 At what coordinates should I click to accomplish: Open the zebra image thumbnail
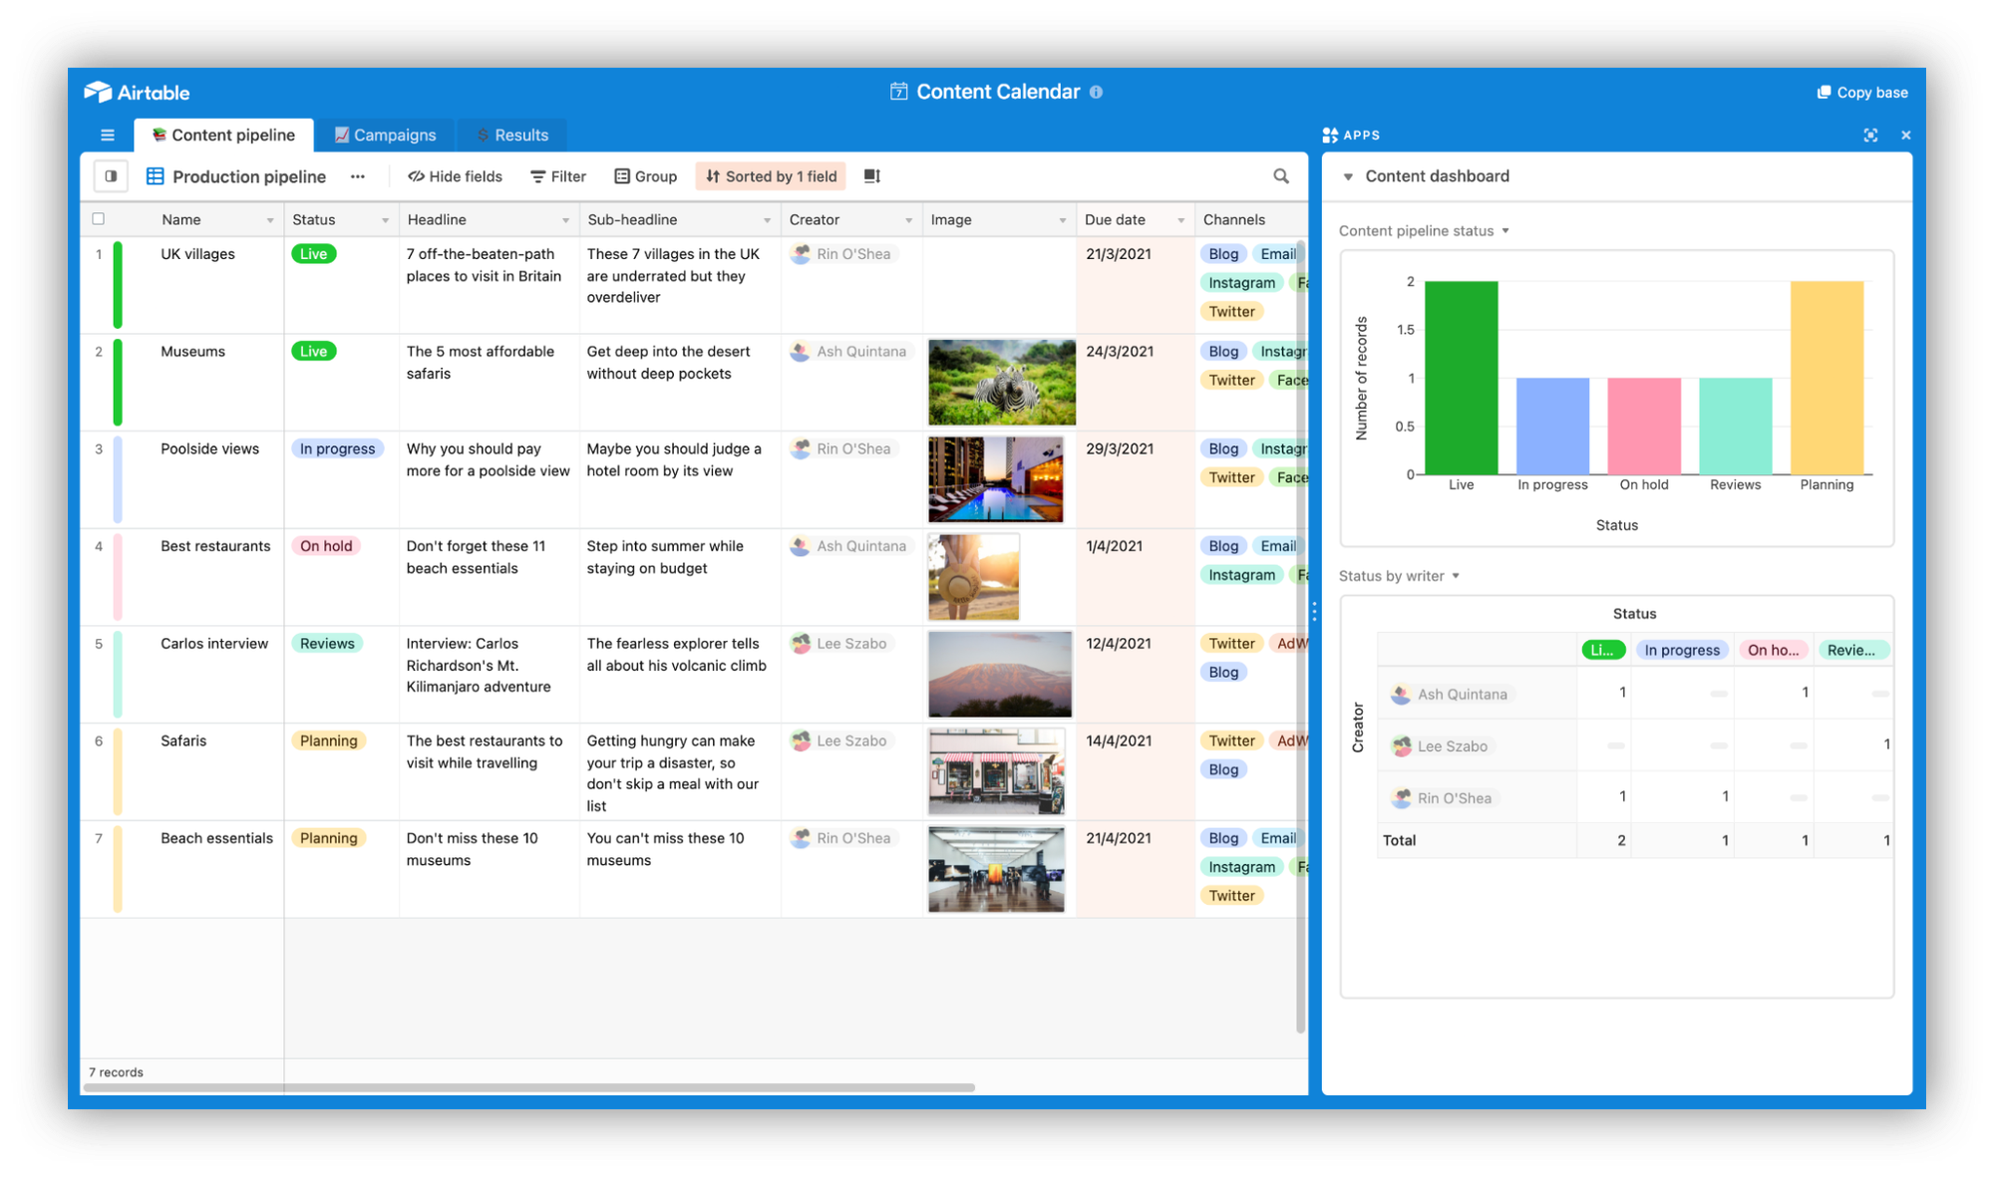(1001, 382)
